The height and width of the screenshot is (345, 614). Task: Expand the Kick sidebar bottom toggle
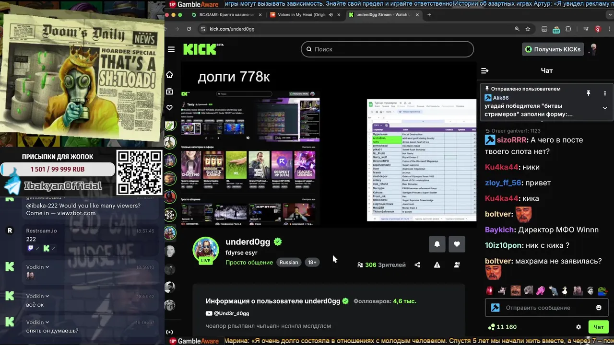coord(169,332)
